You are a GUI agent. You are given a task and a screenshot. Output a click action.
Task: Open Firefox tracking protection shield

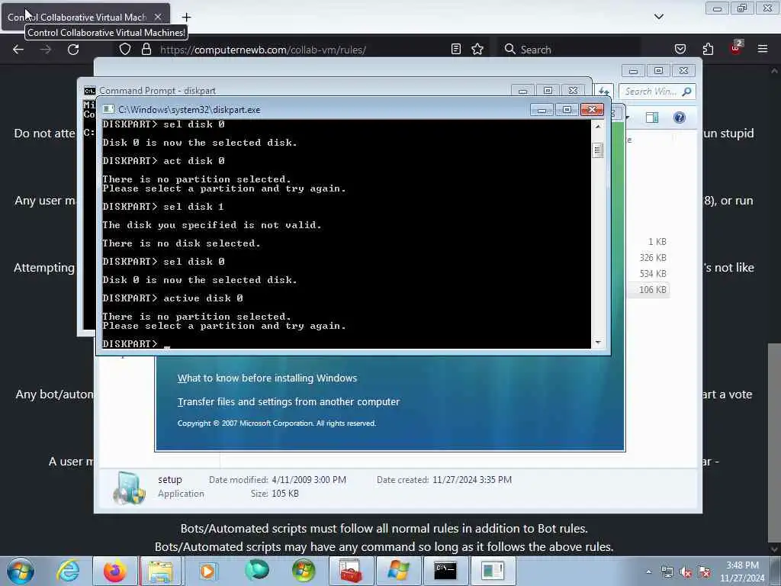125,50
